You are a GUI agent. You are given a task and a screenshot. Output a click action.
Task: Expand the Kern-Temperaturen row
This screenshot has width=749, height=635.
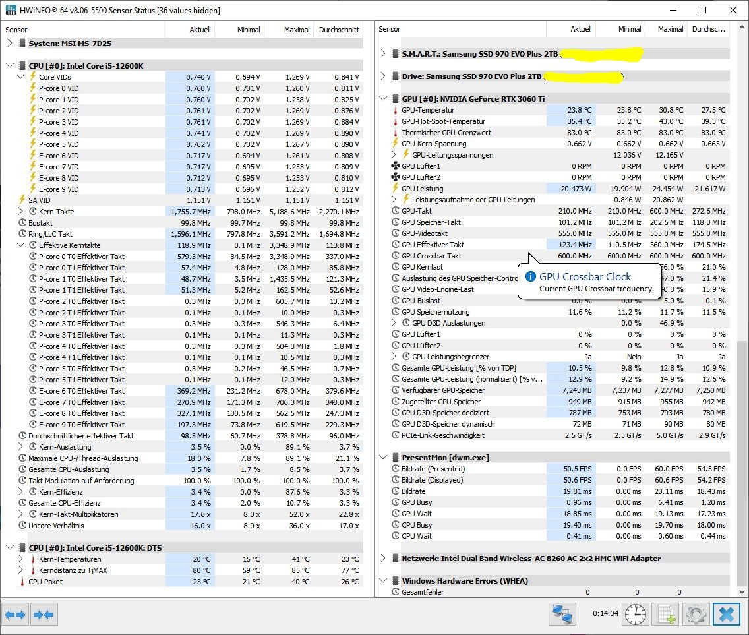point(20,559)
